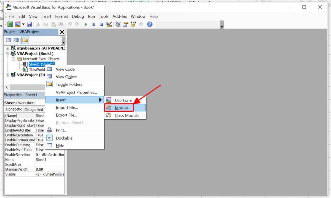Click the Insert UserForm toolbar icon
Screen dimensions: 331x198
[x=18, y=24]
